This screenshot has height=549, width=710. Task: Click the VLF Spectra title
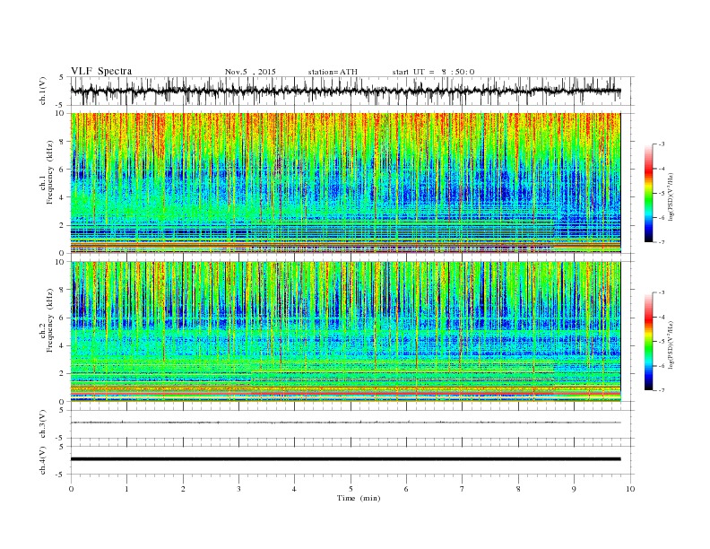(x=101, y=71)
